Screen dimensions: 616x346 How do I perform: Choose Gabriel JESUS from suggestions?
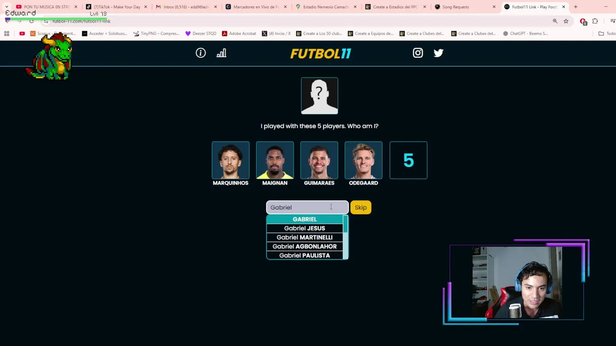[305, 228]
